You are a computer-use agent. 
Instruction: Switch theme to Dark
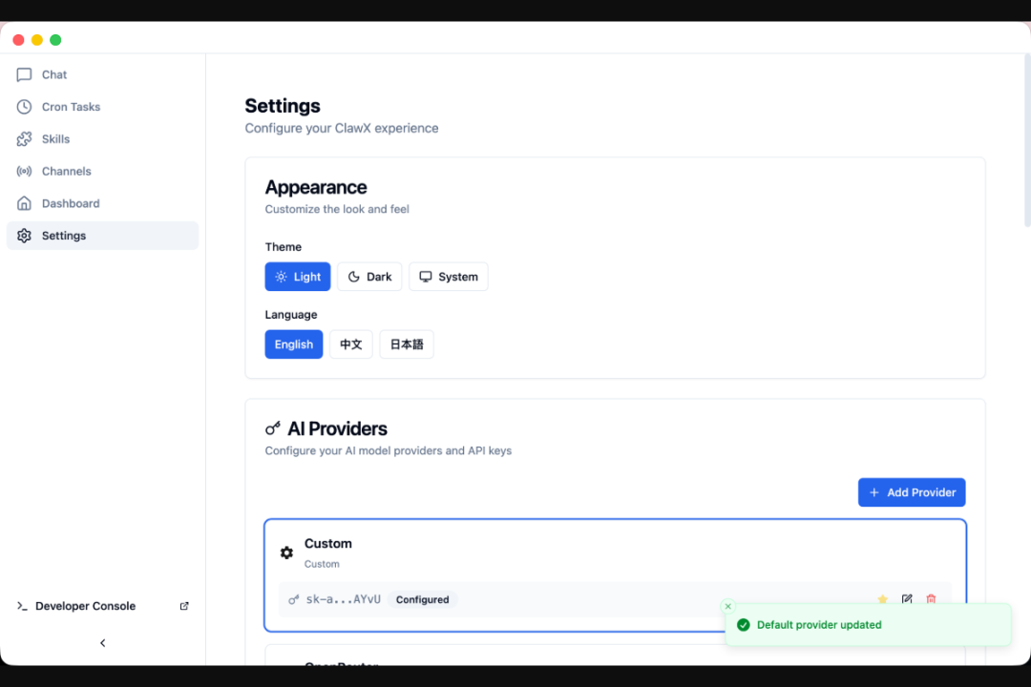[x=369, y=277]
